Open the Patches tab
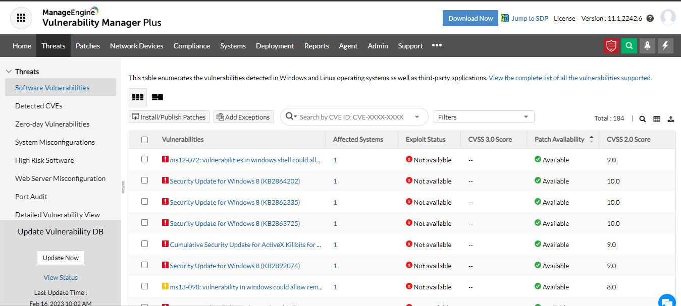 [x=88, y=46]
